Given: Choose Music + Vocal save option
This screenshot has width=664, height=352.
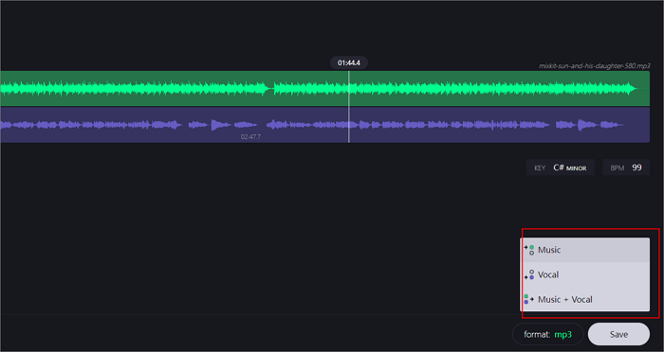Looking at the screenshot, I should [x=584, y=299].
